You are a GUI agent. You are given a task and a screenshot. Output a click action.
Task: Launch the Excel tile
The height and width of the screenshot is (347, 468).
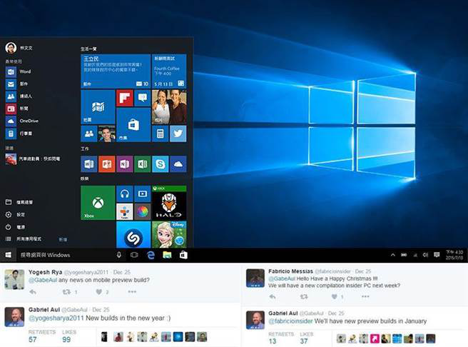[x=143, y=164]
